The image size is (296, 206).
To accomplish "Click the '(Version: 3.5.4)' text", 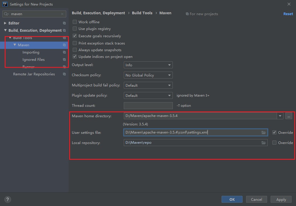I will pos(135,124).
